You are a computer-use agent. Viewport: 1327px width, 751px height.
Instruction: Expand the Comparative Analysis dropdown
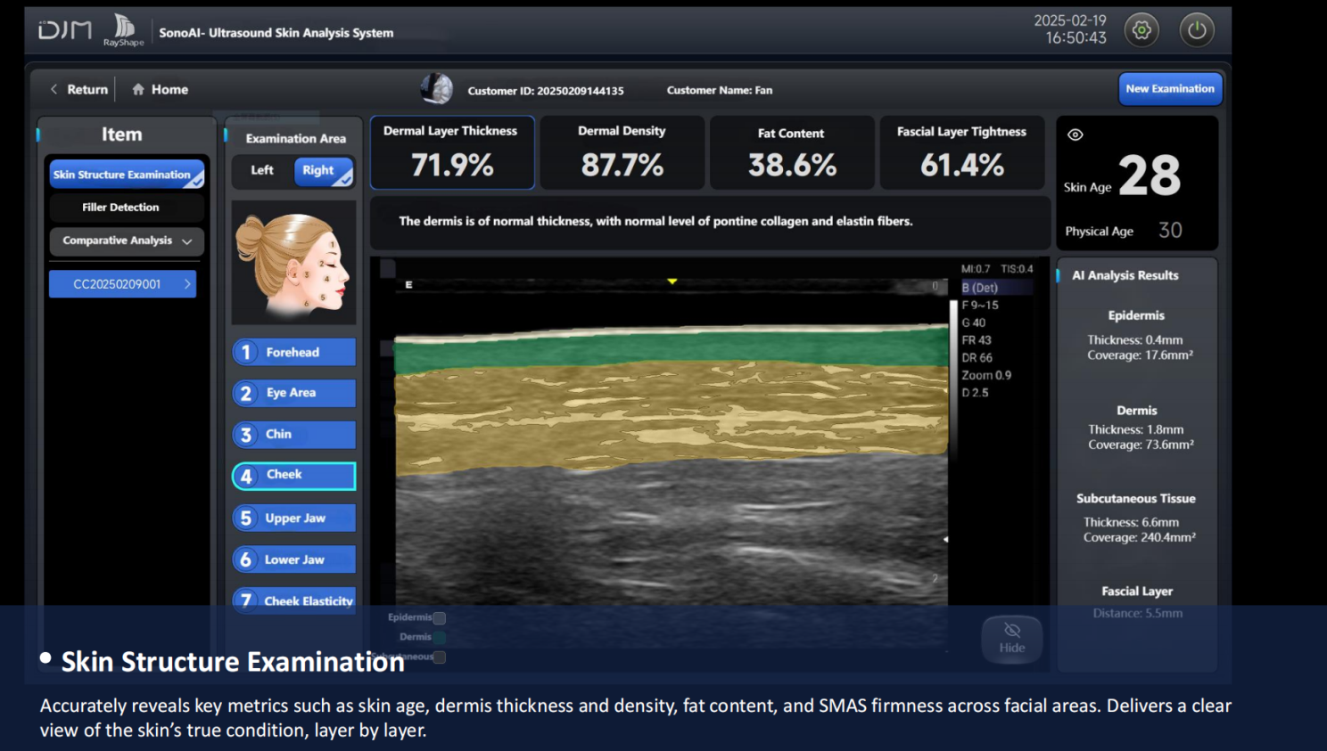(186, 241)
